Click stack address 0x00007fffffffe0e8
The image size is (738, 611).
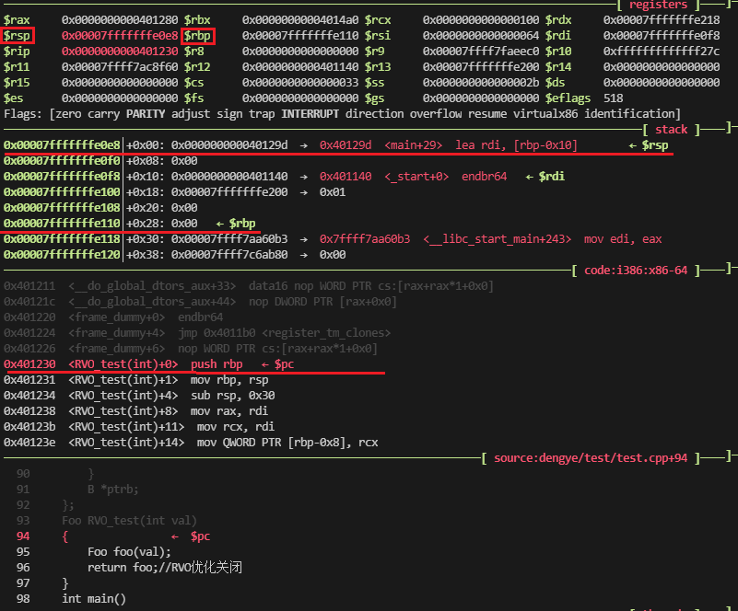pos(62,145)
